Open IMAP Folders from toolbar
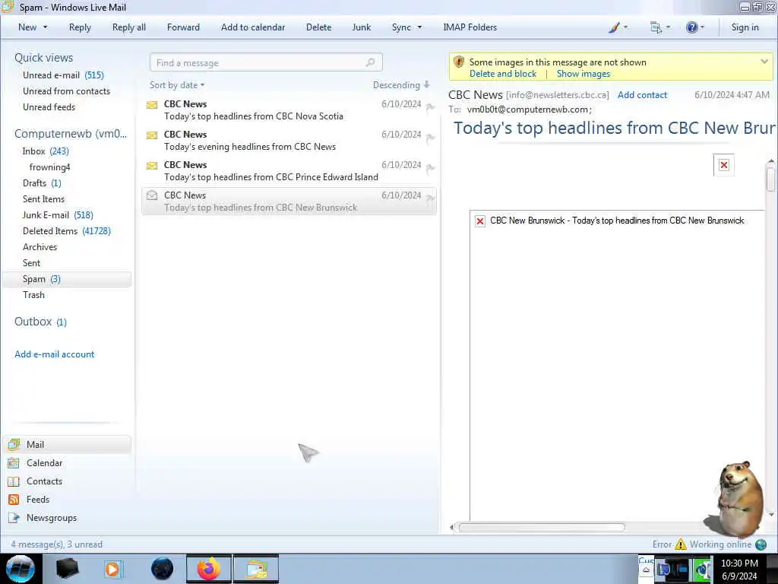This screenshot has height=584, width=778. point(470,27)
